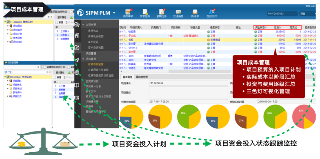Viewport: 320px width, 159px height.
Task: Click the 82% red pie chart
Action: [304, 117]
